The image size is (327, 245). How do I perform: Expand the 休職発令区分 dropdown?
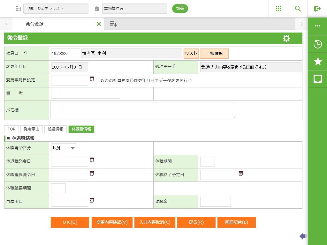tap(64, 148)
